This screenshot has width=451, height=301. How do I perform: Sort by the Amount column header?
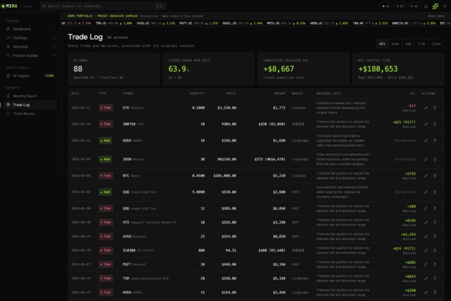[279, 94]
